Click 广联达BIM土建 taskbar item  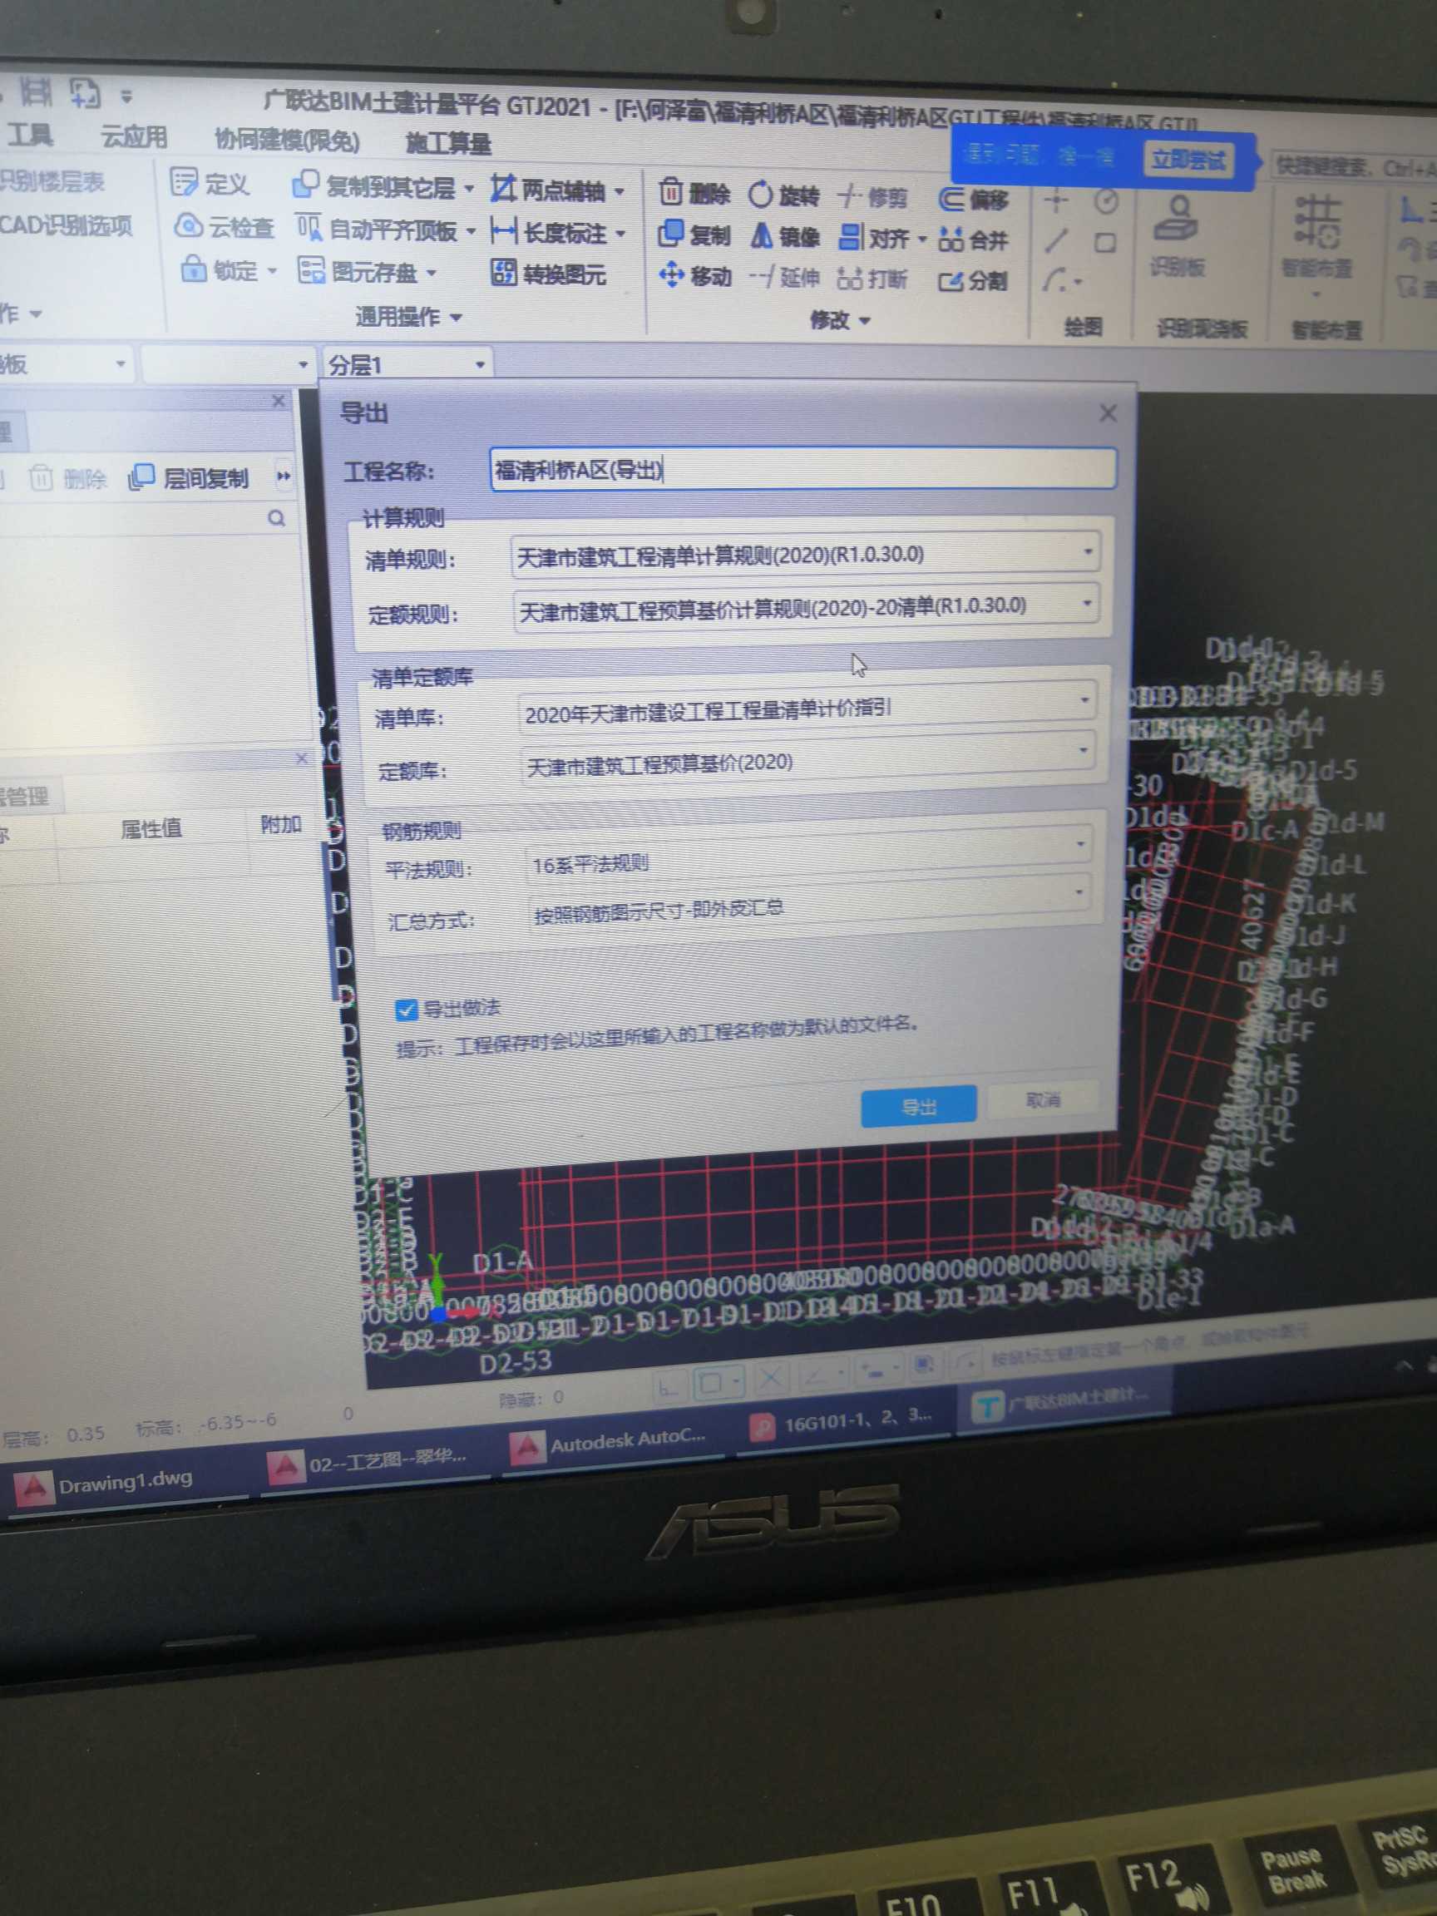[1064, 1400]
